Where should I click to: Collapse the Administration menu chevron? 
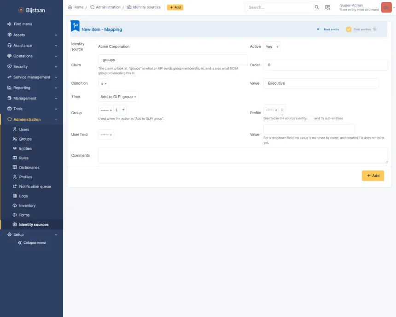pyautogui.click(x=56, y=120)
